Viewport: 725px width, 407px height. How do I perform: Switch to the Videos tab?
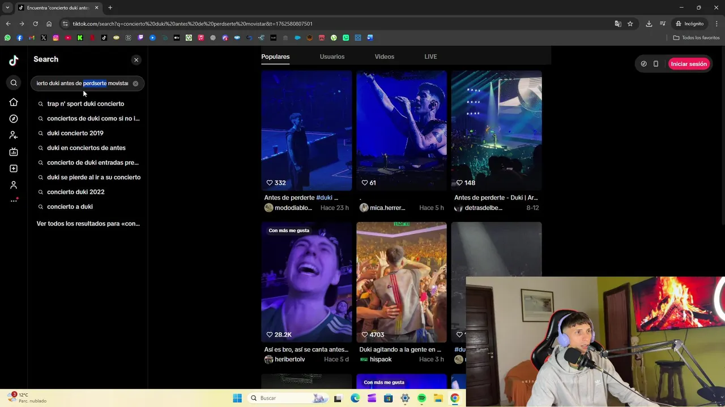[x=384, y=57]
